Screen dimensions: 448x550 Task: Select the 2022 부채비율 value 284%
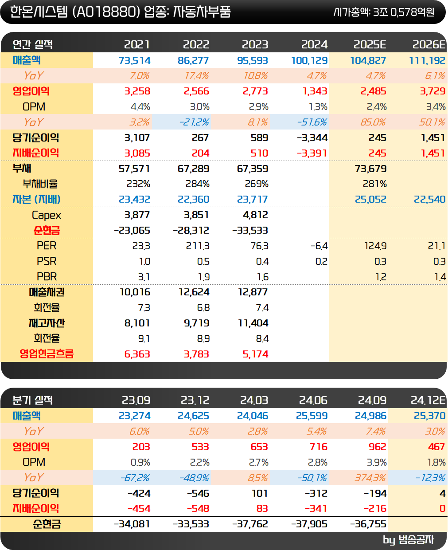tap(198, 184)
